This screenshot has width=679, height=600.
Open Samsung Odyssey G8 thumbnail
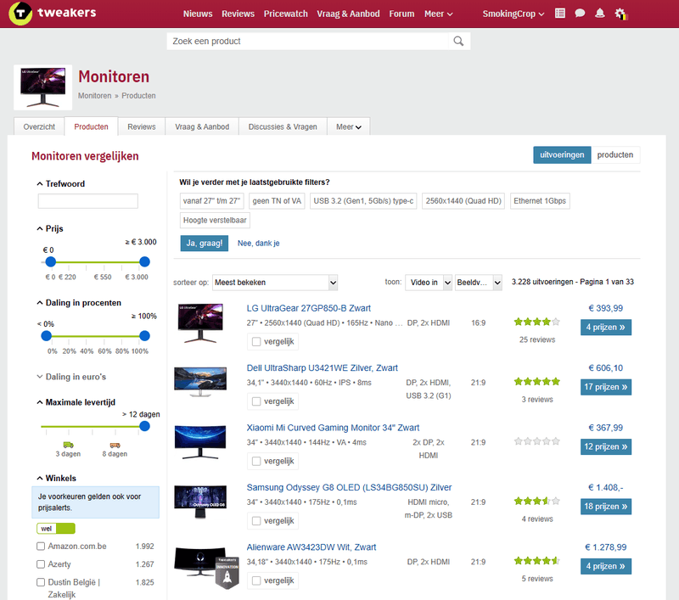point(200,502)
